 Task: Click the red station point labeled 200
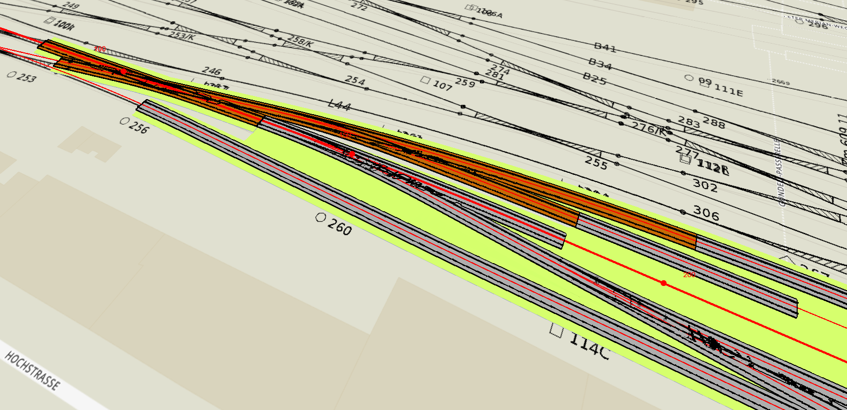664,283
